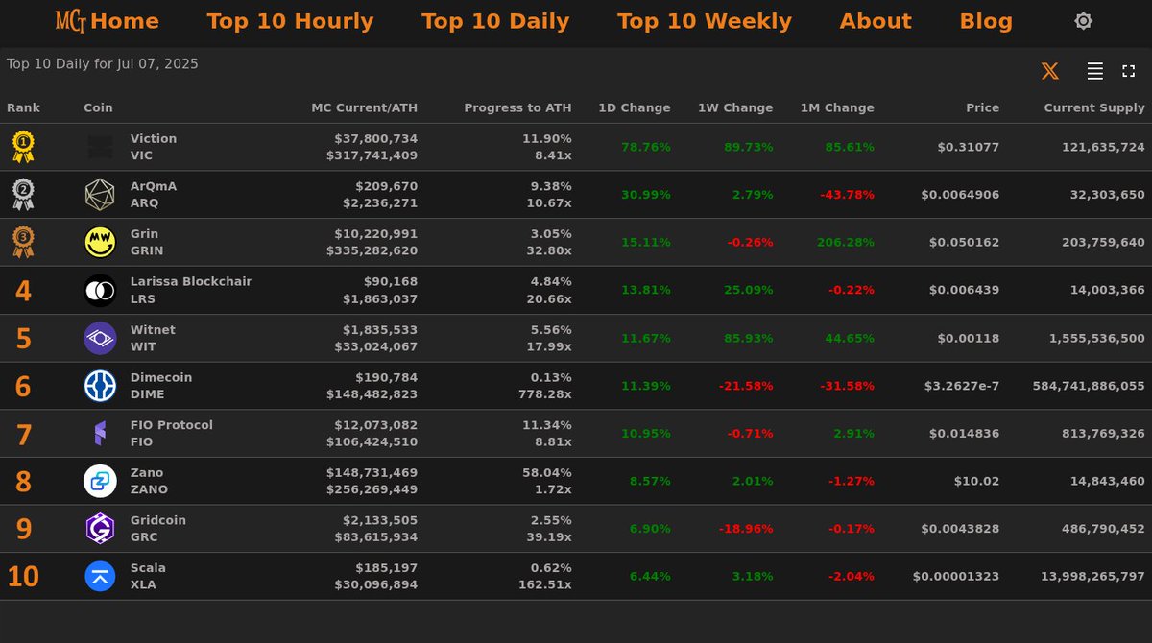This screenshot has height=643, width=1152.
Task: Open the Top 10 Weekly view
Action: pyautogui.click(x=705, y=20)
